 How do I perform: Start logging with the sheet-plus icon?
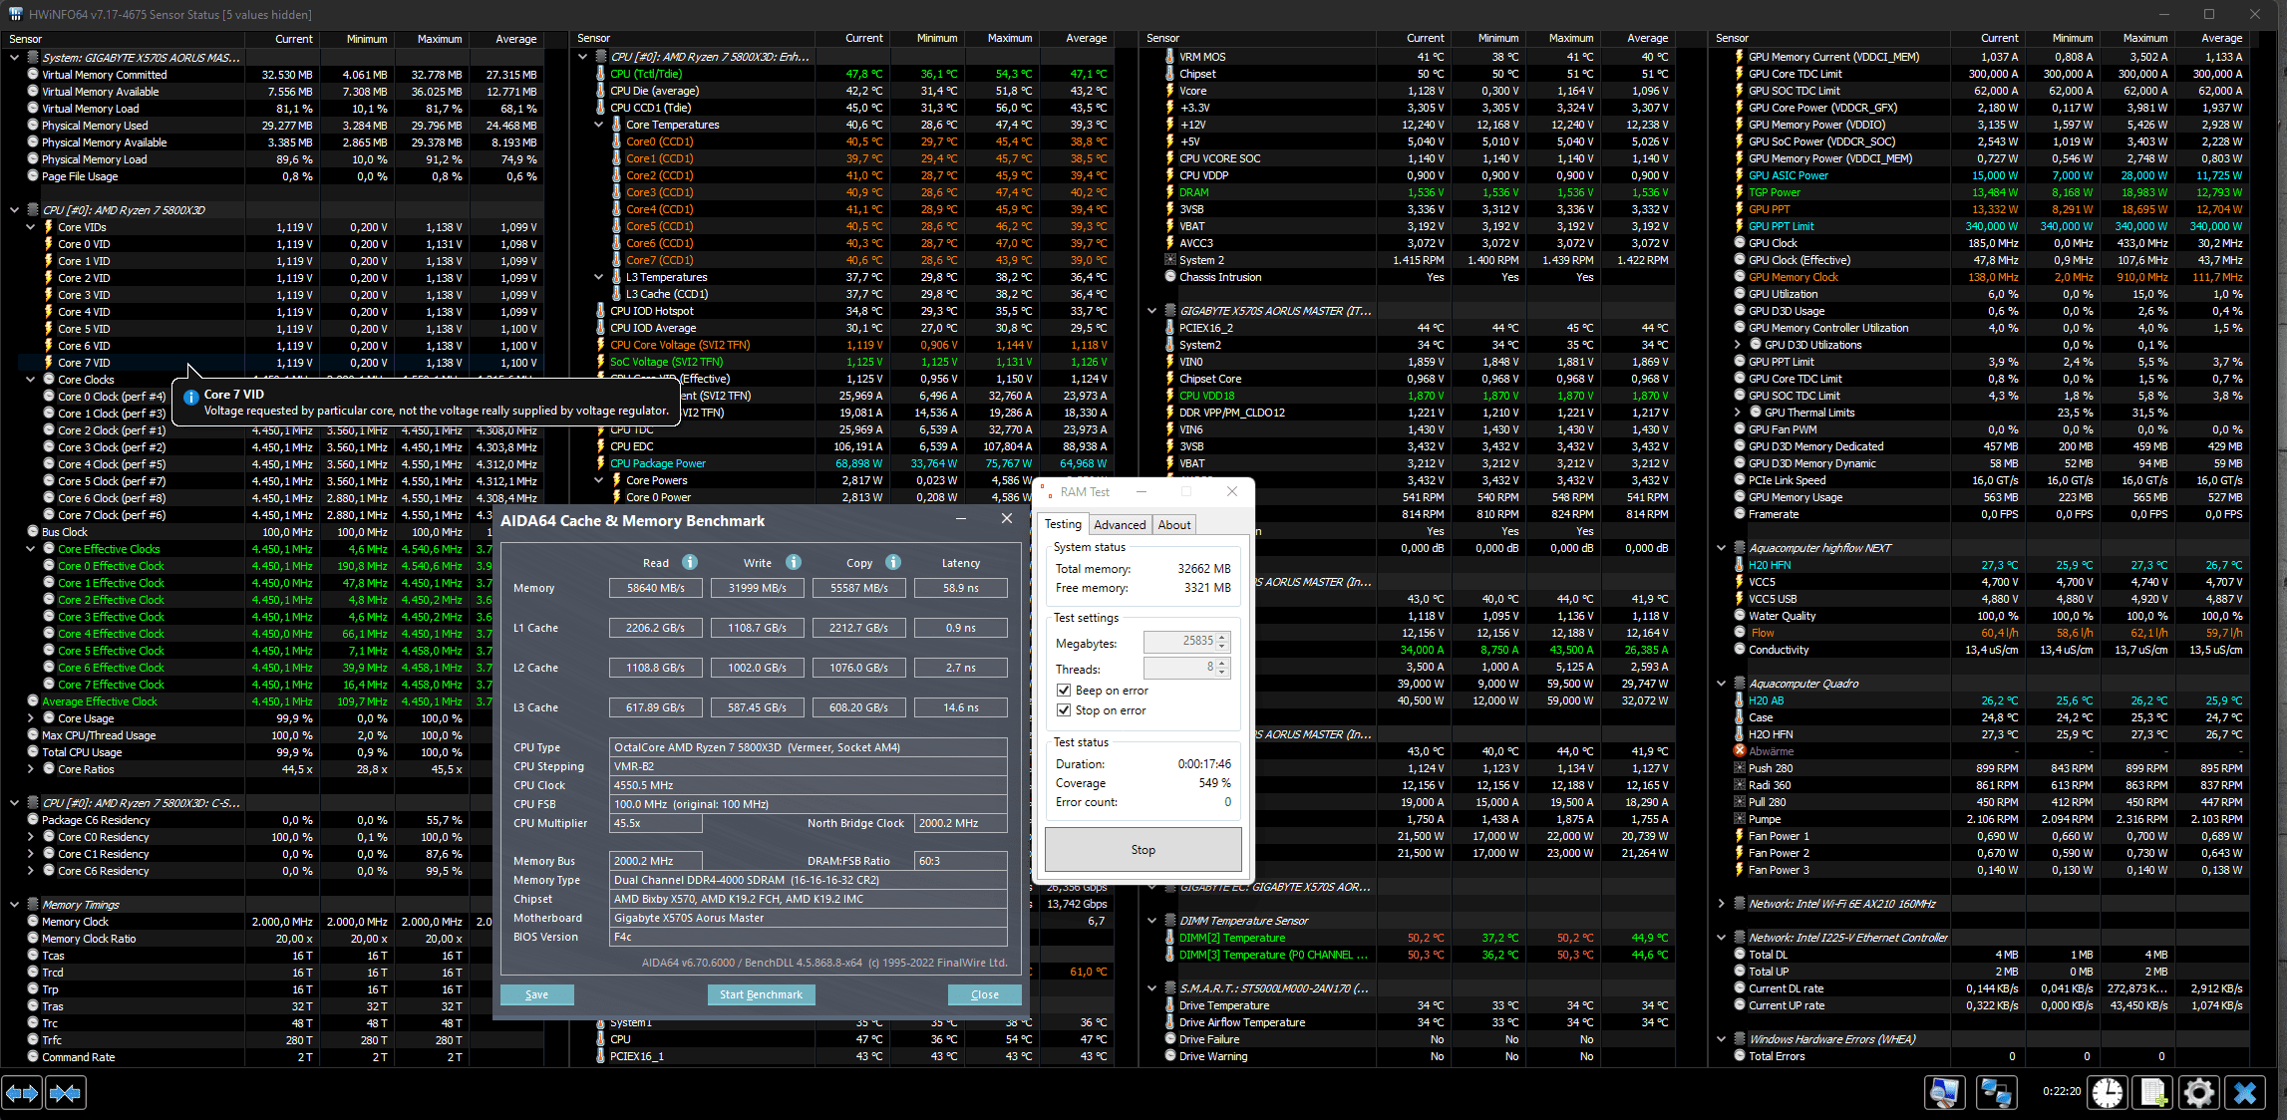tap(2153, 1093)
